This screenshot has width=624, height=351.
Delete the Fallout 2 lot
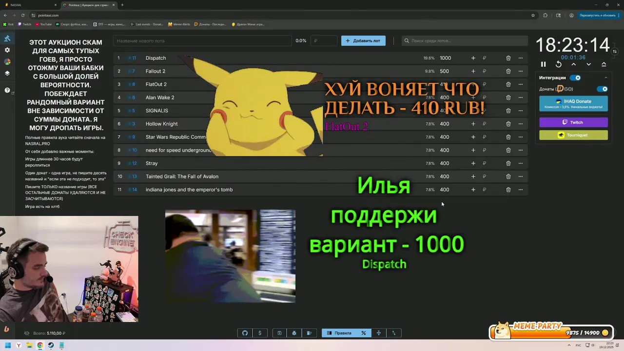508,71
